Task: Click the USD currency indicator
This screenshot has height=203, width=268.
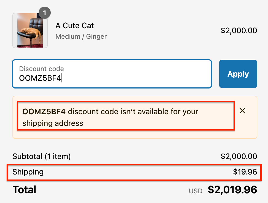Action: [195, 191]
